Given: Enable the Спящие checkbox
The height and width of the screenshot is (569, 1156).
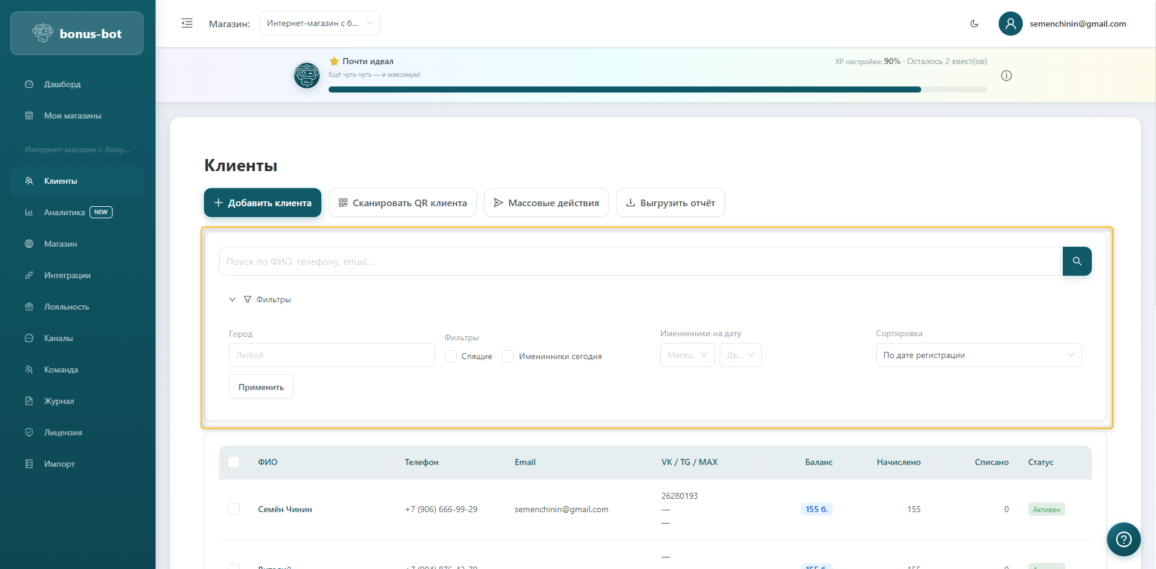Looking at the screenshot, I should tap(451, 356).
